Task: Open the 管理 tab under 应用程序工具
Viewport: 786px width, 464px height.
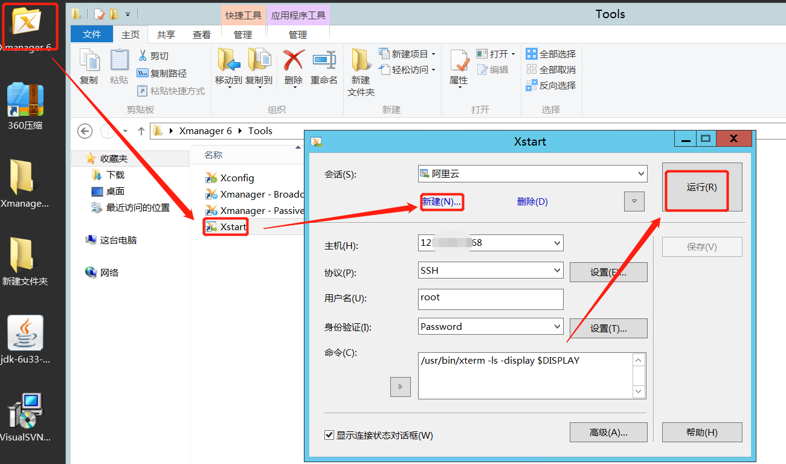Action: (298, 35)
